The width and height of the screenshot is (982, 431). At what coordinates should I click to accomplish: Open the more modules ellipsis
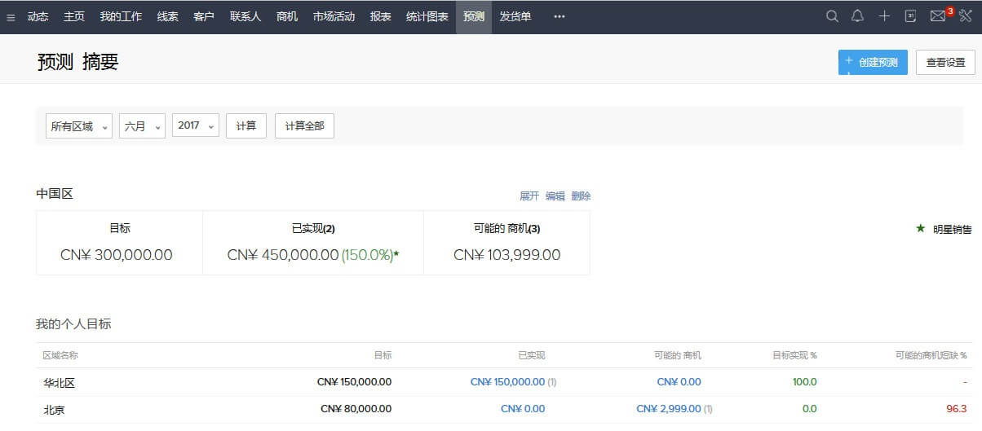point(559,16)
